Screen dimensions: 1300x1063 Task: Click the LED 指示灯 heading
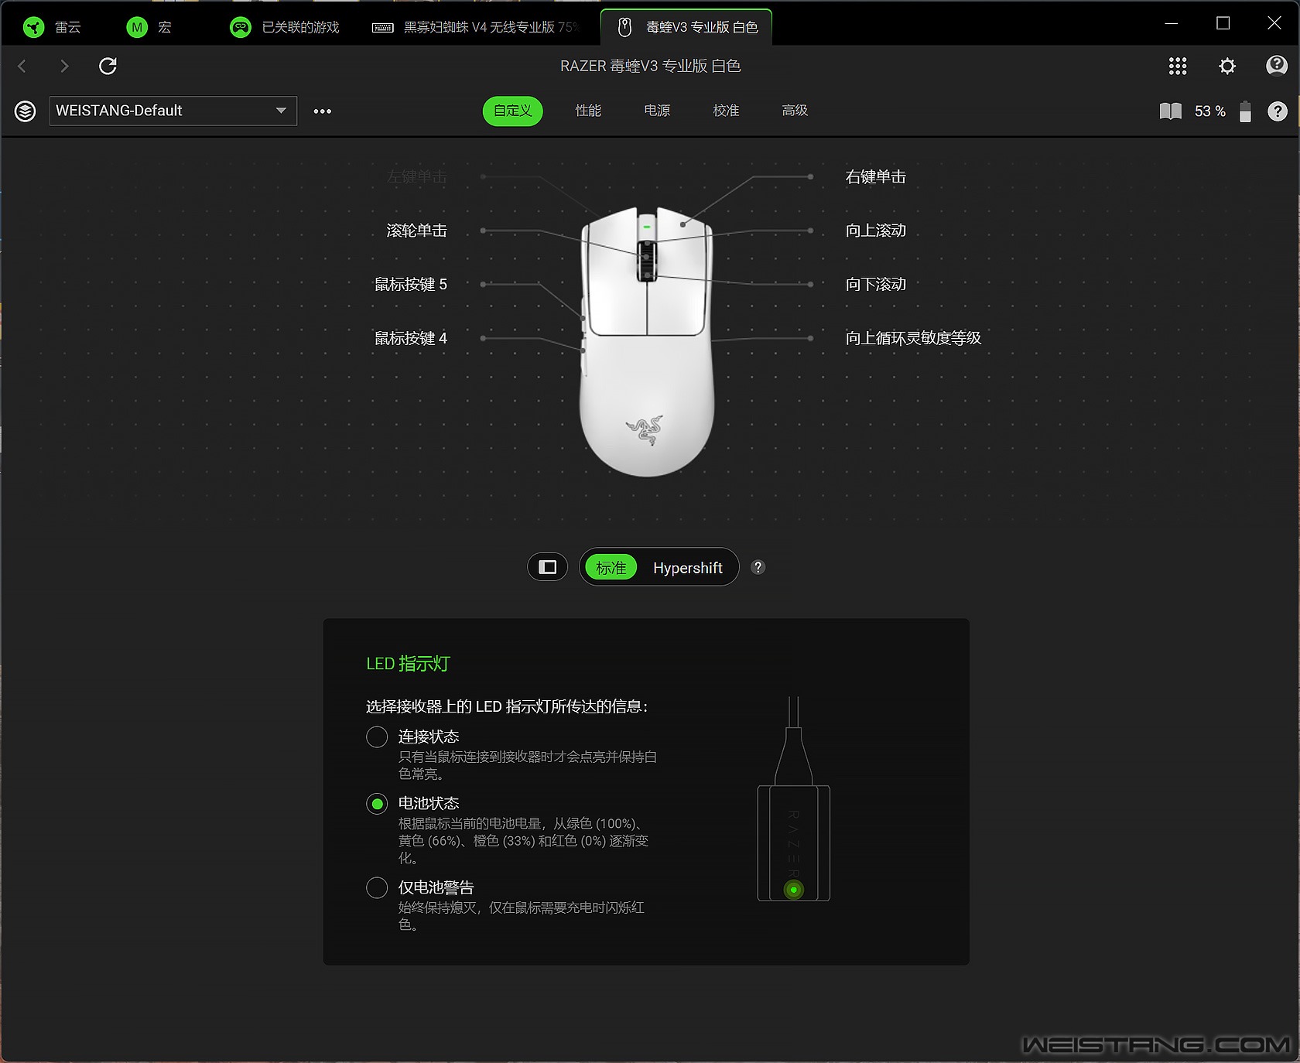(x=408, y=664)
